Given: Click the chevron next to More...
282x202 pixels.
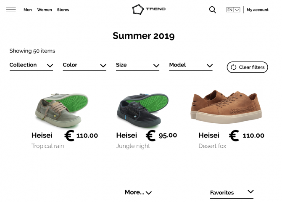Looking at the screenshot, I should 149,193.
